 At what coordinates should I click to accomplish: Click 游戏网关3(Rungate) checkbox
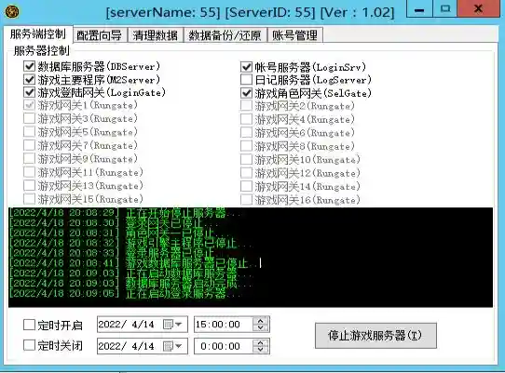point(29,119)
